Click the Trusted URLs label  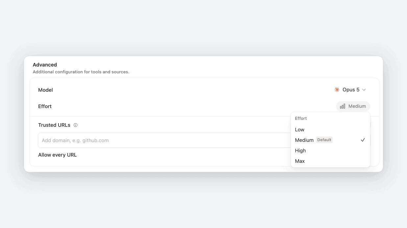point(54,125)
